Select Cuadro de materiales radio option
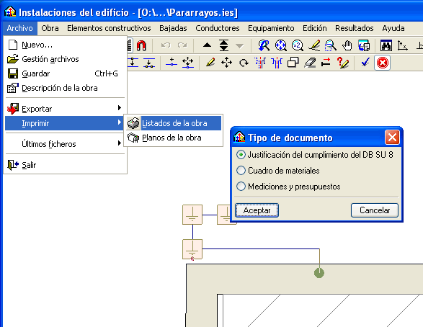This screenshot has height=327, width=423. point(278,171)
